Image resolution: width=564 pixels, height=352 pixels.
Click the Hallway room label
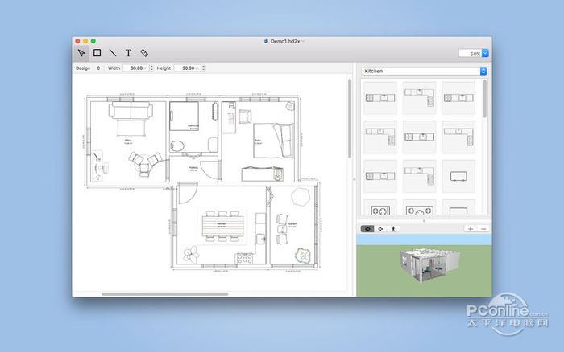[x=193, y=169]
